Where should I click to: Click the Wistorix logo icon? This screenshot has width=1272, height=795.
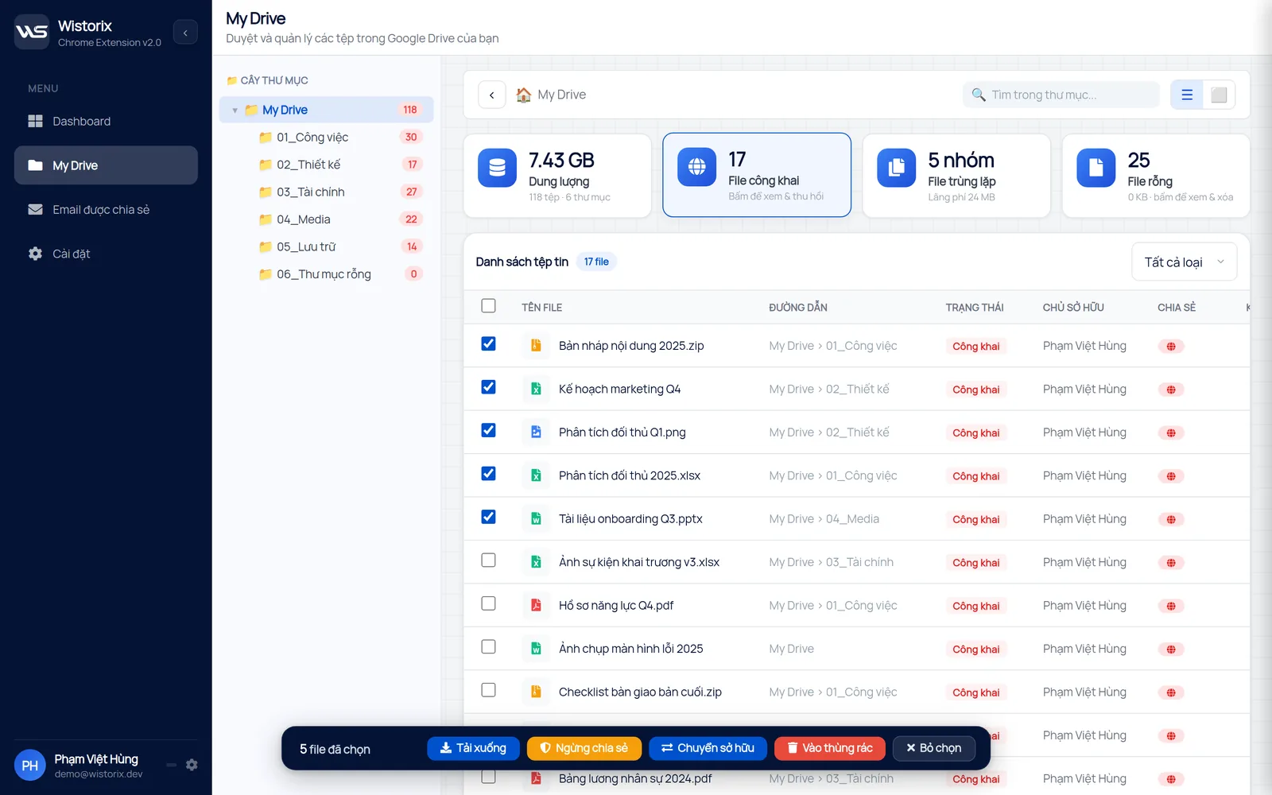pos(32,32)
